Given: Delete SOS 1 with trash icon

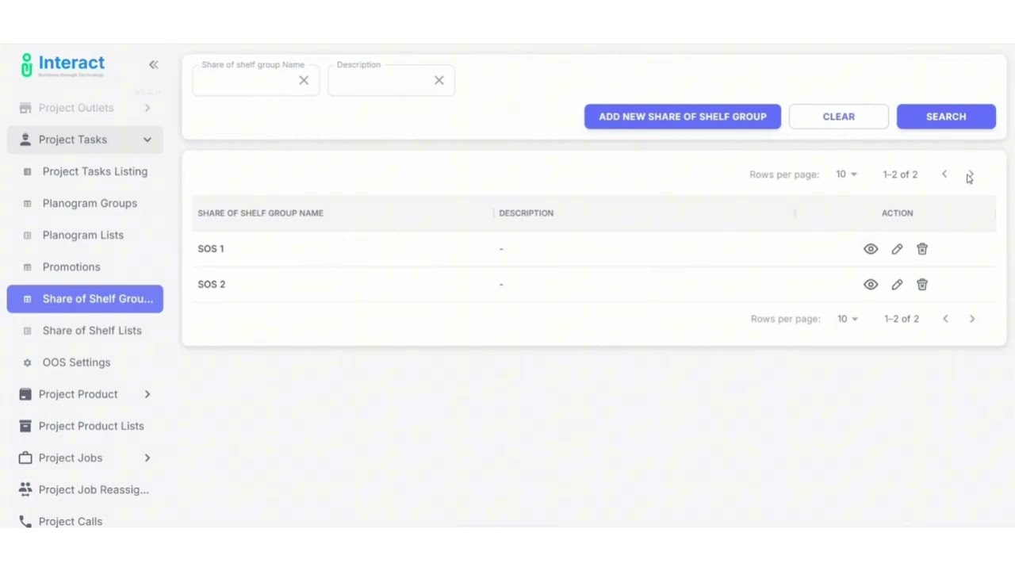Looking at the screenshot, I should [x=922, y=249].
